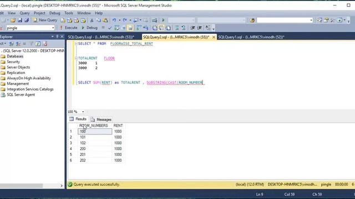Select the Messages tab
This screenshot has height=199, width=355.
click(101, 119)
